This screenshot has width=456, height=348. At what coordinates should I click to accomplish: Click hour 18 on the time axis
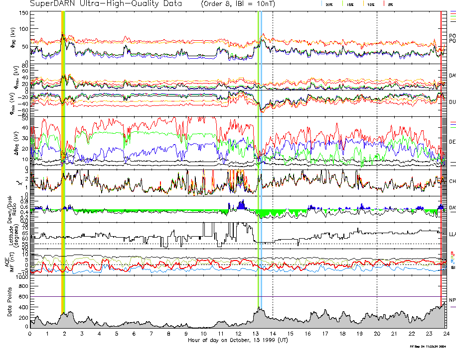point(342,334)
